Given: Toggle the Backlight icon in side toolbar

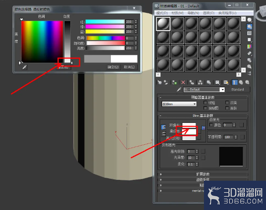Looking at the screenshot, I should [249, 26].
